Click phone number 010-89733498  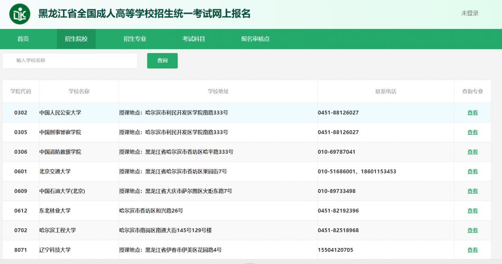tap(337, 191)
